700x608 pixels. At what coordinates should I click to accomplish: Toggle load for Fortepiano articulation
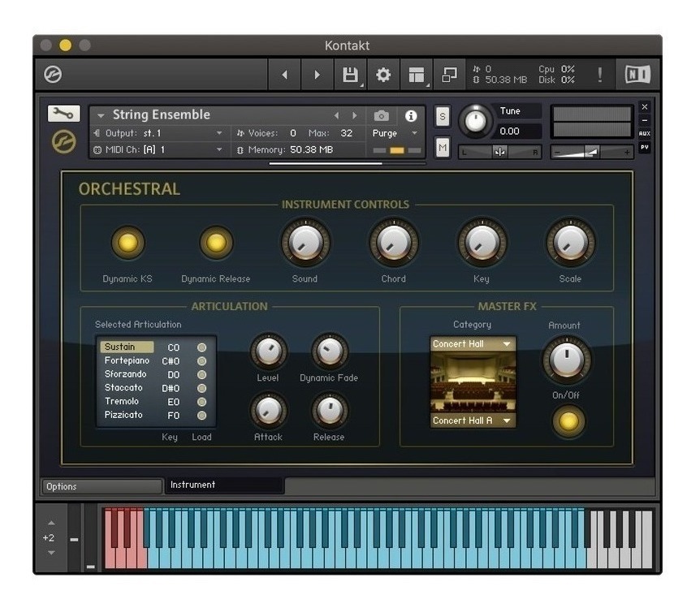tap(201, 360)
